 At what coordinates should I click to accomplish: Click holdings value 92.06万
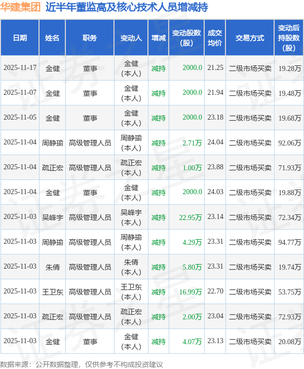(290, 143)
